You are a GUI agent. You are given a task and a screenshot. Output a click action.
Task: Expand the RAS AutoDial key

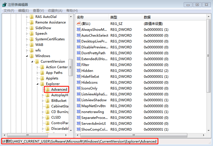(27, 17)
